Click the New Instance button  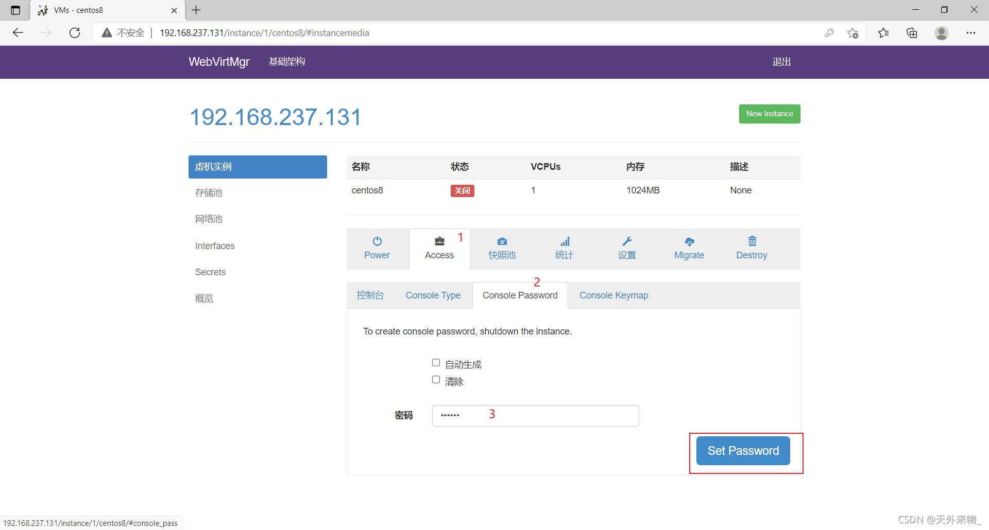(x=770, y=114)
